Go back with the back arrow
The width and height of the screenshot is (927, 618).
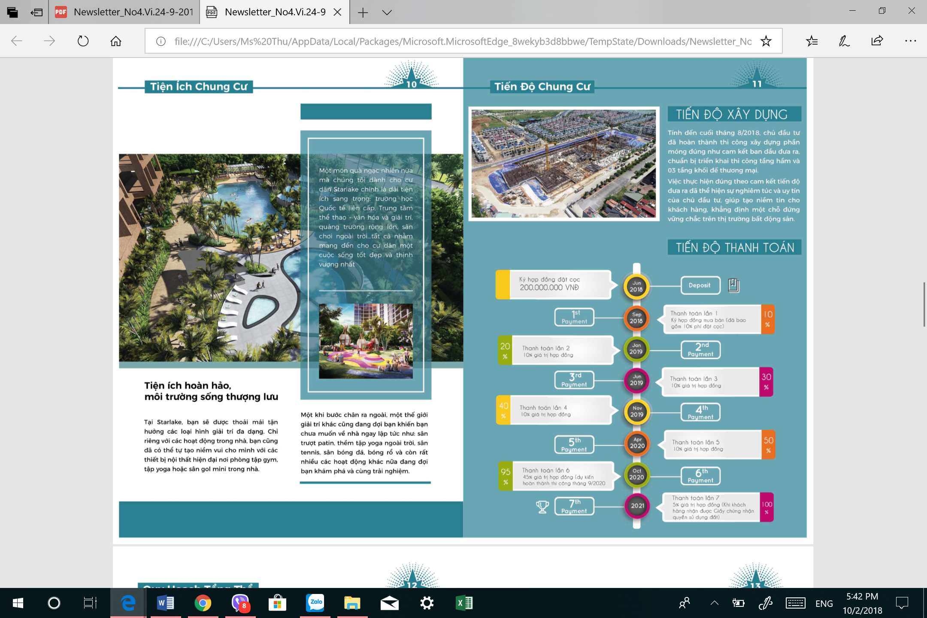pyautogui.click(x=17, y=41)
